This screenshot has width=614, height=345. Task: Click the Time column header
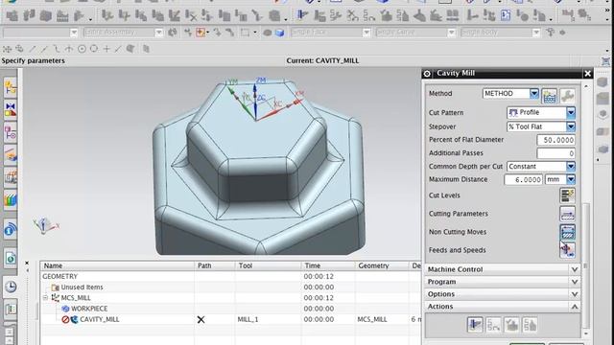pyautogui.click(x=328, y=265)
